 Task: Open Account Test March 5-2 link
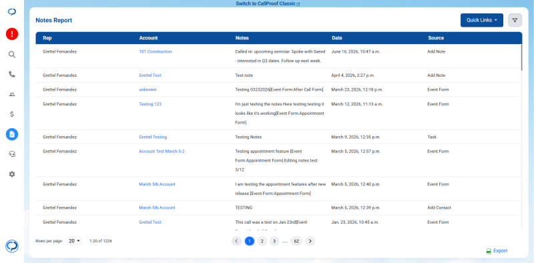click(162, 152)
